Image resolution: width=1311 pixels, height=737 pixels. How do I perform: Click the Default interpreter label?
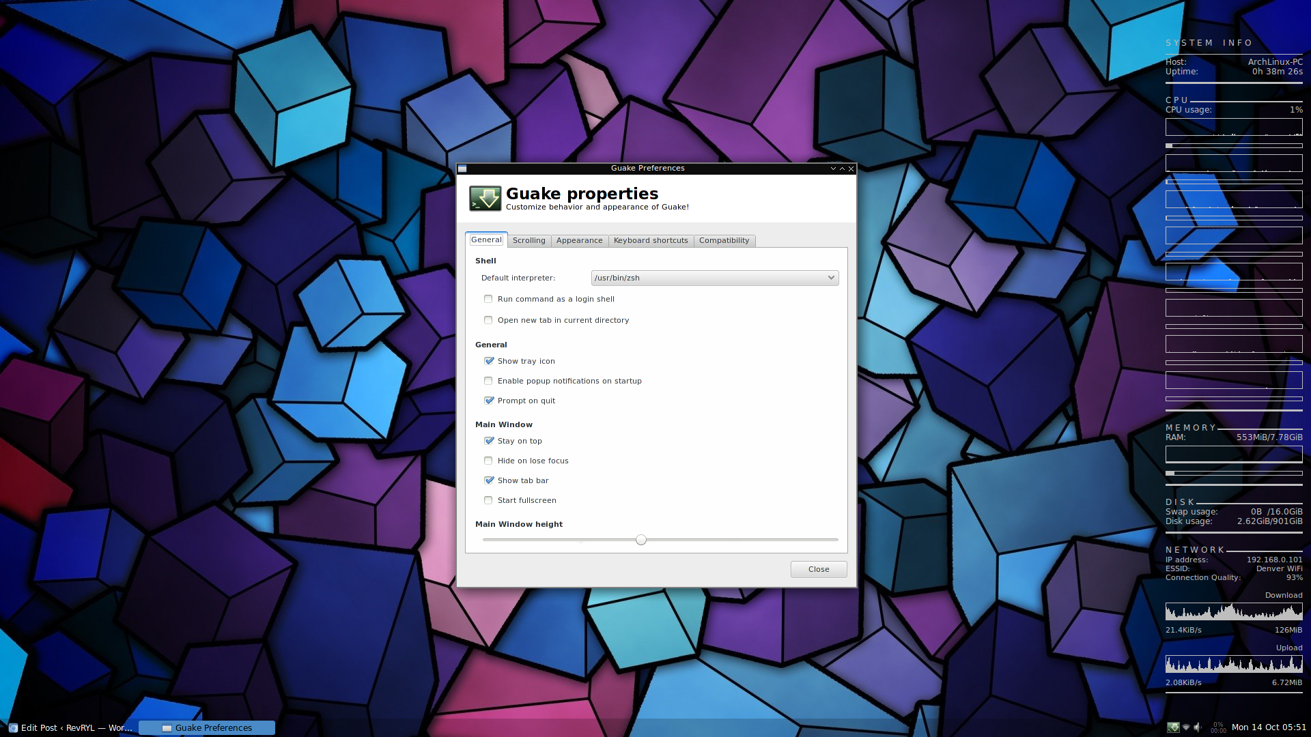click(x=518, y=278)
